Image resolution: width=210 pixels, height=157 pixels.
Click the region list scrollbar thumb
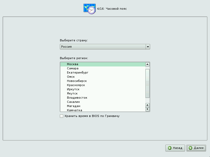pos(148,83)
